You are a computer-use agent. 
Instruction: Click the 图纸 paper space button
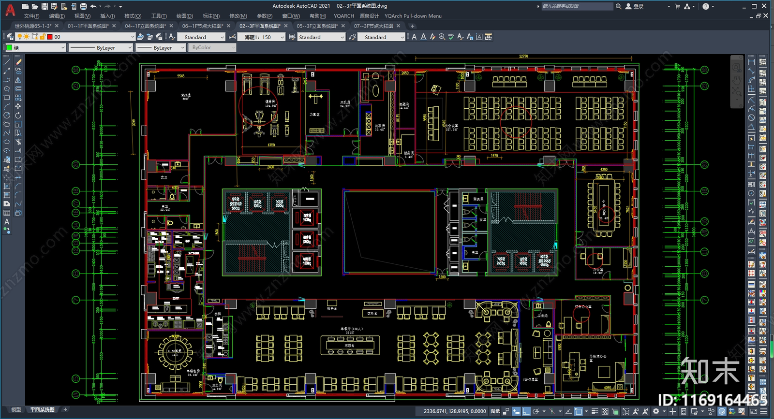[x=495, y=411]
